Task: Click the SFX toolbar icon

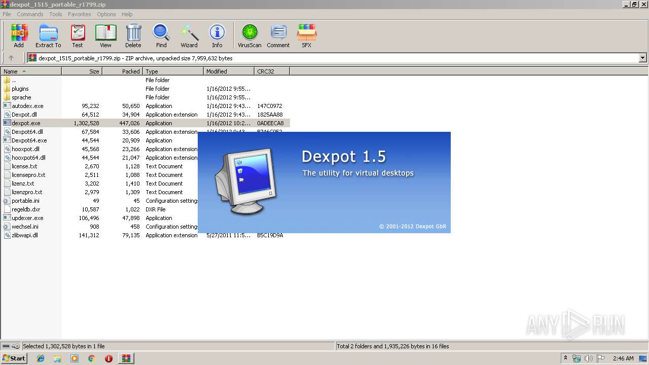Action: pyautogui.click(x=307, y=35)
